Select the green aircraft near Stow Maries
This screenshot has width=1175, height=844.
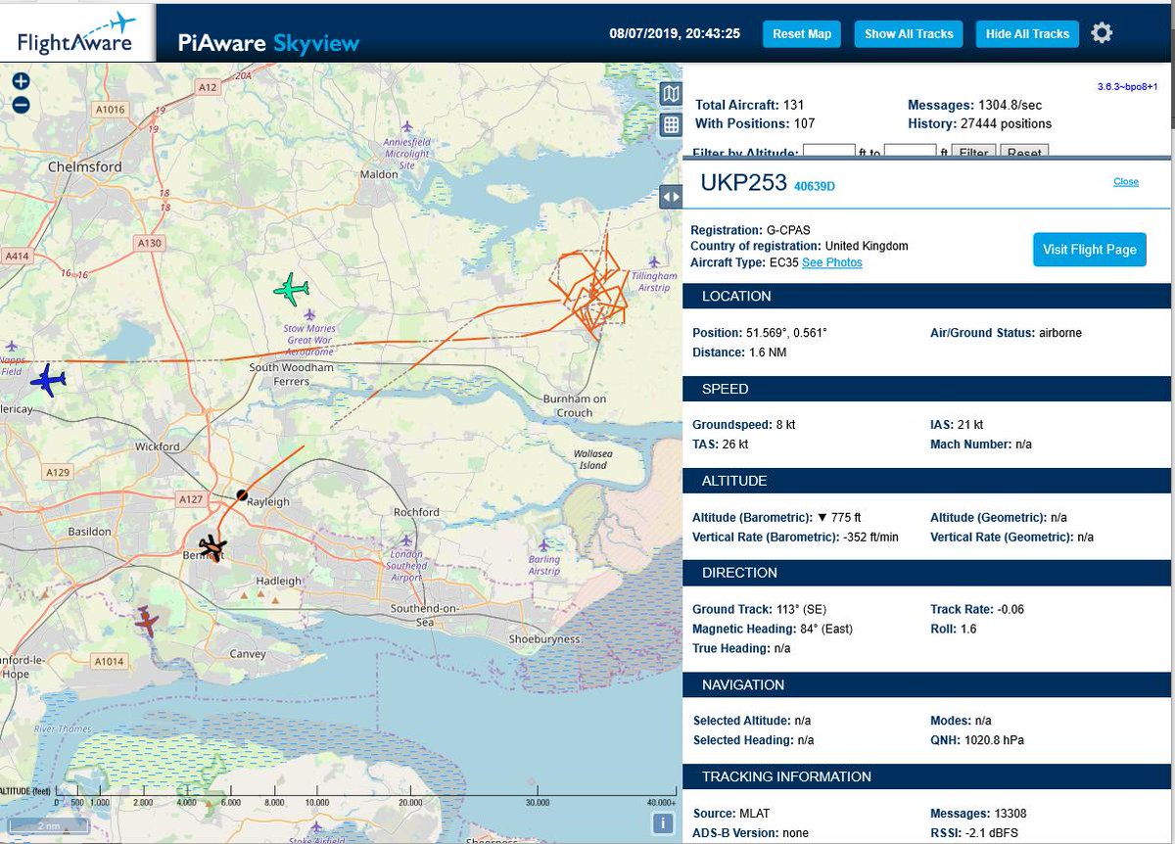pyautogui.click(x=292, y=289)
